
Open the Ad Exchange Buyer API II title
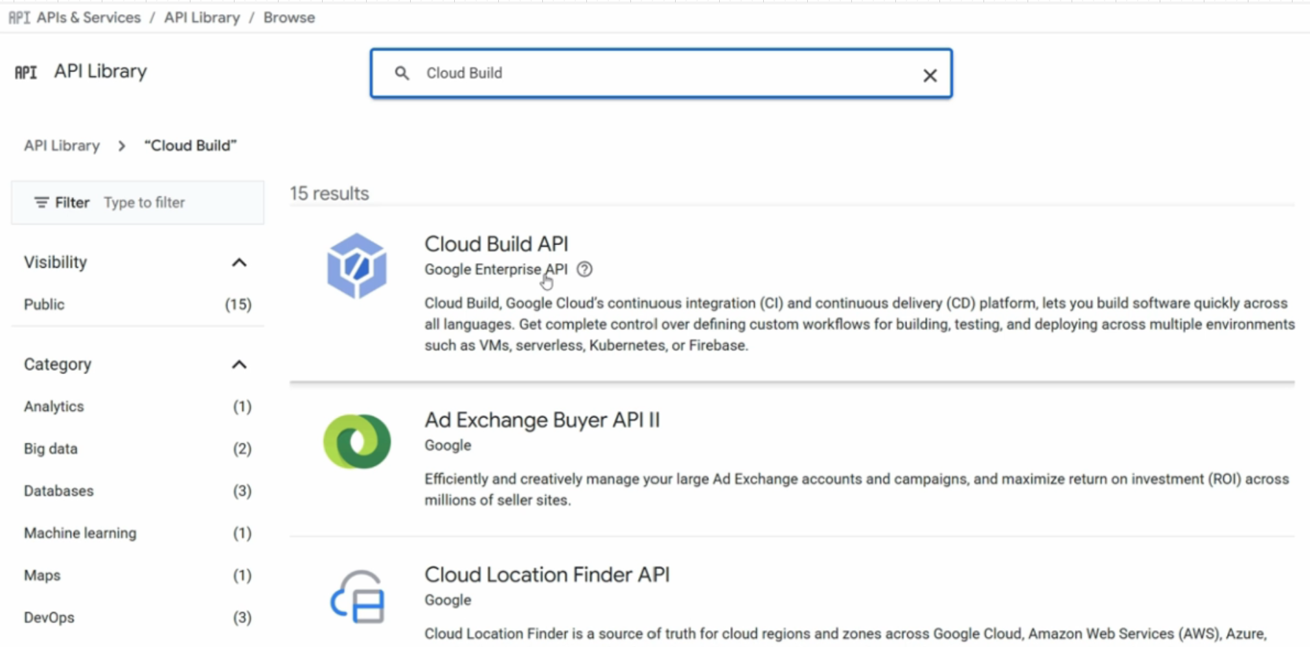click(x=542, y=420)
